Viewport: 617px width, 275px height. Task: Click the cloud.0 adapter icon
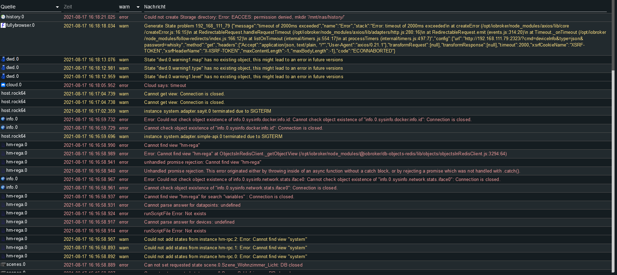click(x=3, y=85)
